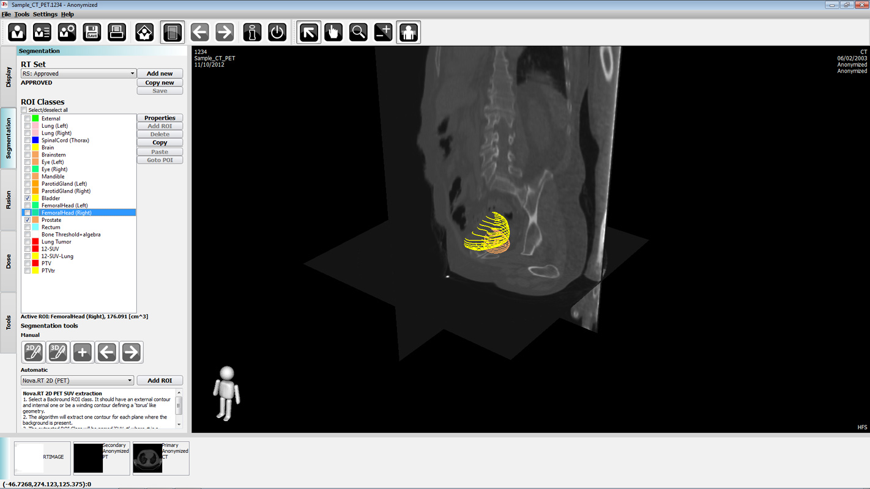Toggle the 3D body view icon
The height and width of the screenshot is (489, 870).
(x=409, y=32)
